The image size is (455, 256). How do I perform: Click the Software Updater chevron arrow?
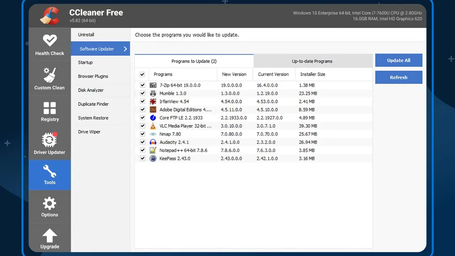125,49
